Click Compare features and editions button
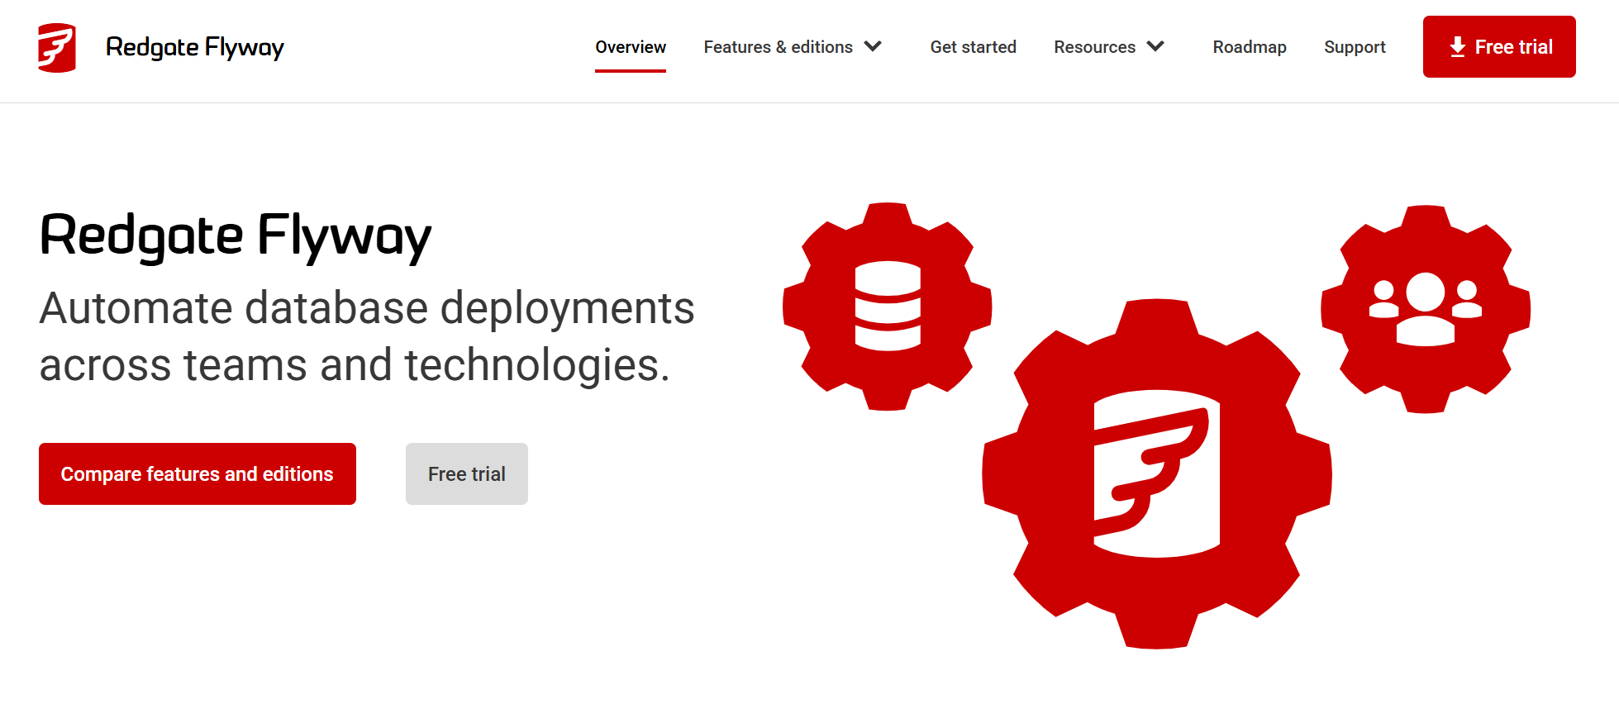 pyautogui.click(x=198, y=473)
